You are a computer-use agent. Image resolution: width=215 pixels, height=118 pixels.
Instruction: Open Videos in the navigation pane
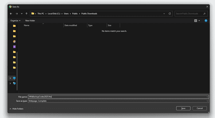pos(14,47)
